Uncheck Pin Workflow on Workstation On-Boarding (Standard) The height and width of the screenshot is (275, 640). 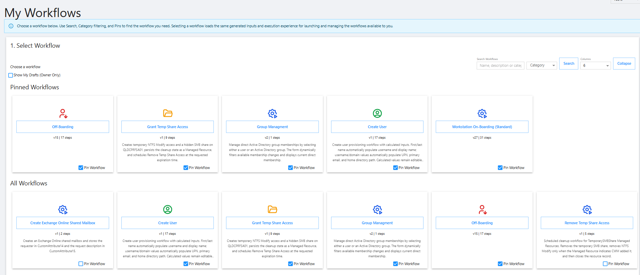pyautogui.click(x=500, y=168)
